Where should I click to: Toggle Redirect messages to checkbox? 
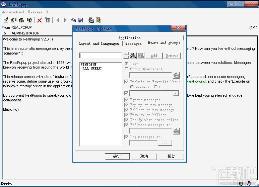(x=126, y=125)
